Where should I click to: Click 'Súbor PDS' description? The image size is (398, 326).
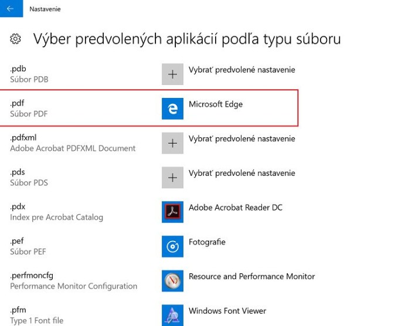(29, 183)
